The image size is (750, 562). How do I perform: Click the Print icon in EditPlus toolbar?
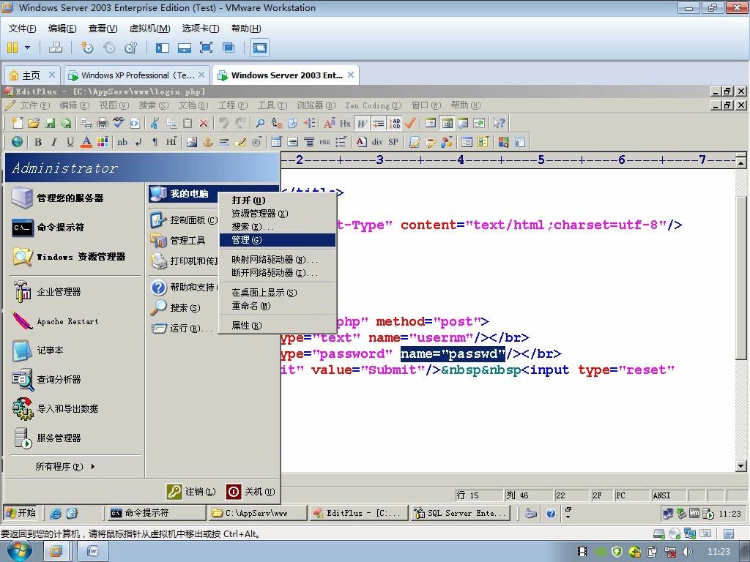coord(103,123)
